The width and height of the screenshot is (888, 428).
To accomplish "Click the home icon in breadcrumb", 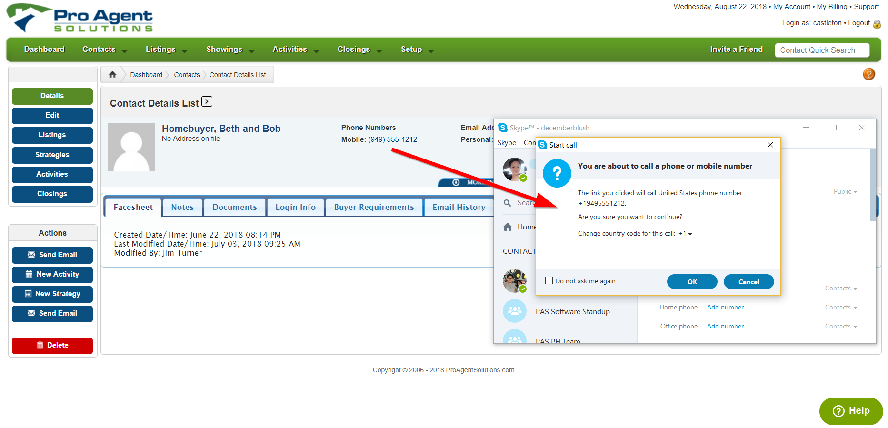I will pos(112,75).
